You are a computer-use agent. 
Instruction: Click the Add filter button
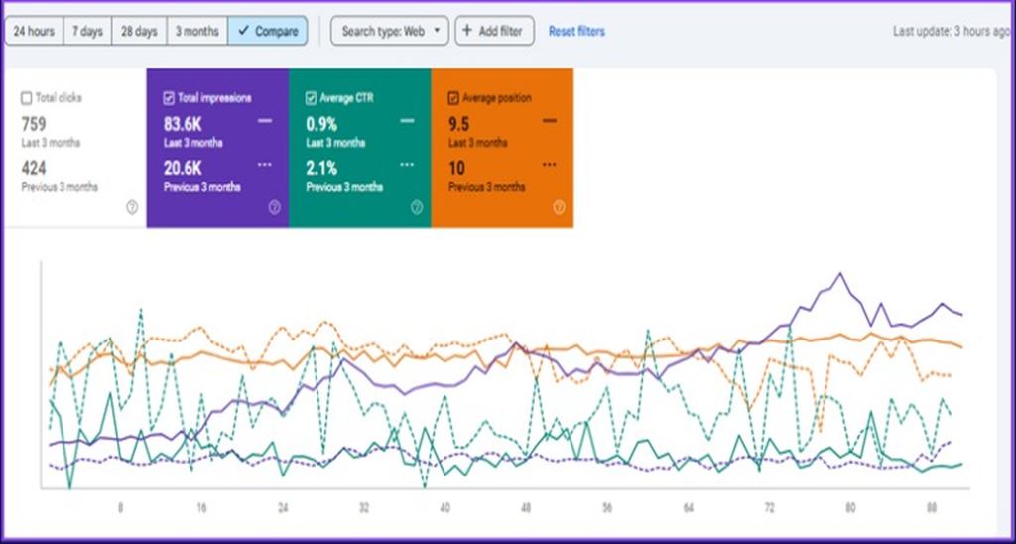point(494,31)
